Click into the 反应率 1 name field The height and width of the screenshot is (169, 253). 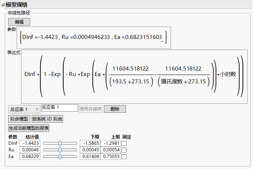coord(60,108)
